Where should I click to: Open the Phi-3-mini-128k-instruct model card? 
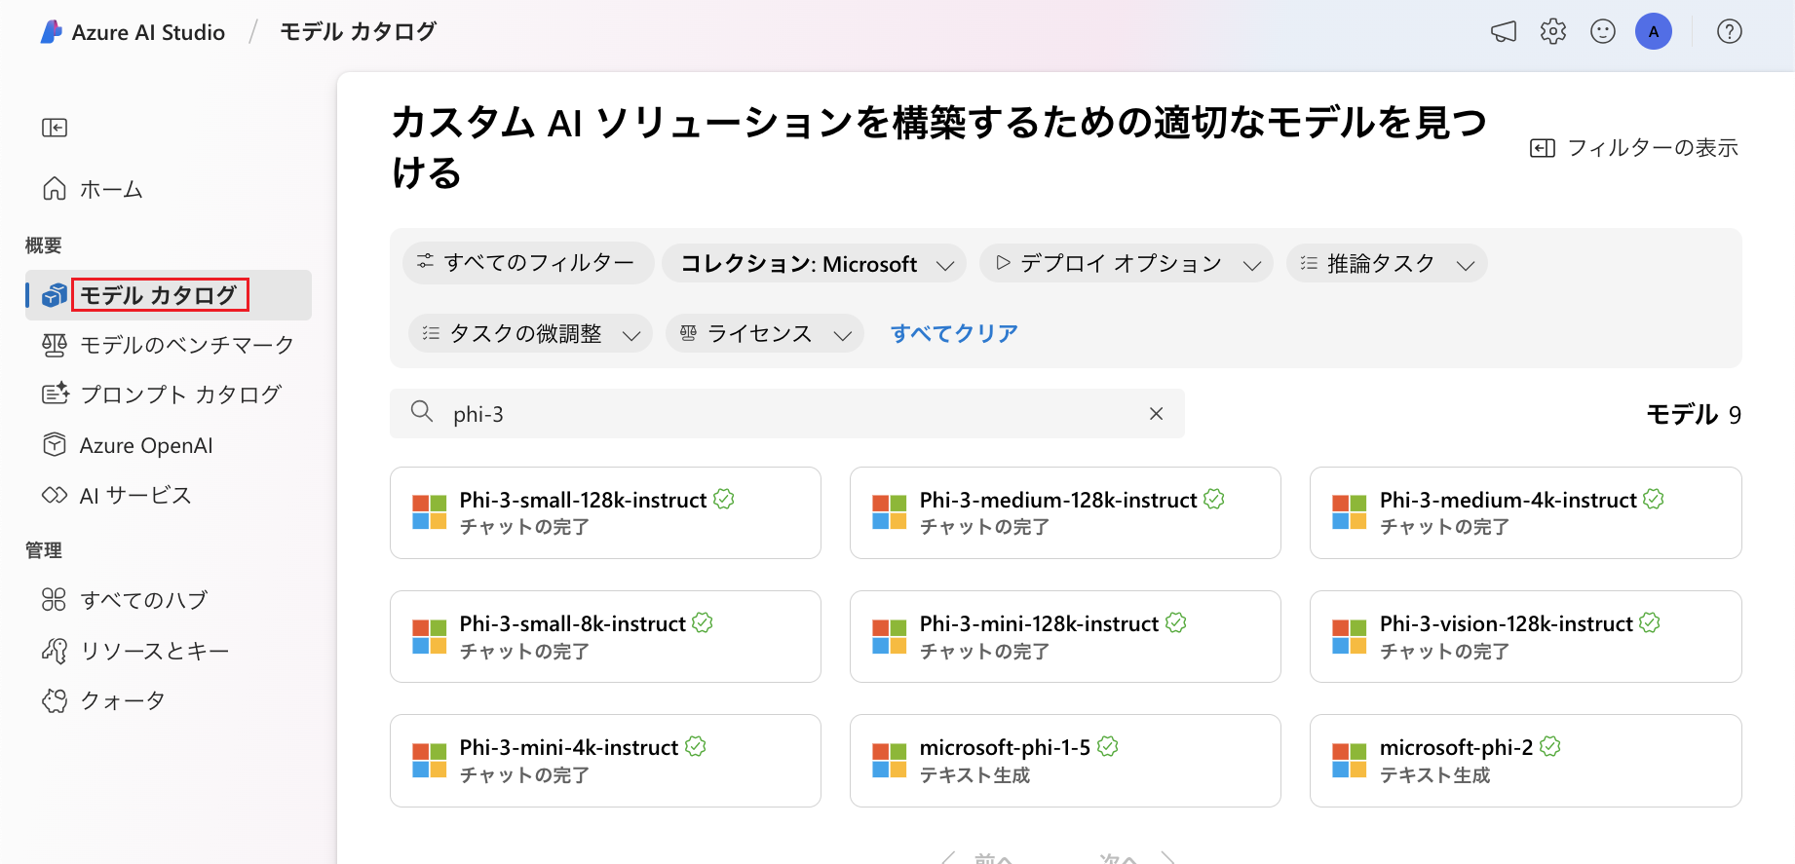1065,636
